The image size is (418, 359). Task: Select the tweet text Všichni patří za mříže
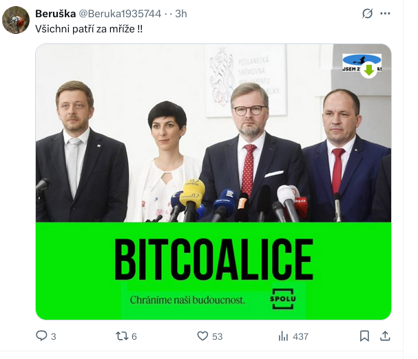(89, 29)
